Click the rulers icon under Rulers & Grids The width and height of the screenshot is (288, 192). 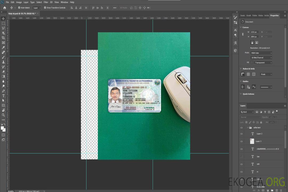[243, 74]
